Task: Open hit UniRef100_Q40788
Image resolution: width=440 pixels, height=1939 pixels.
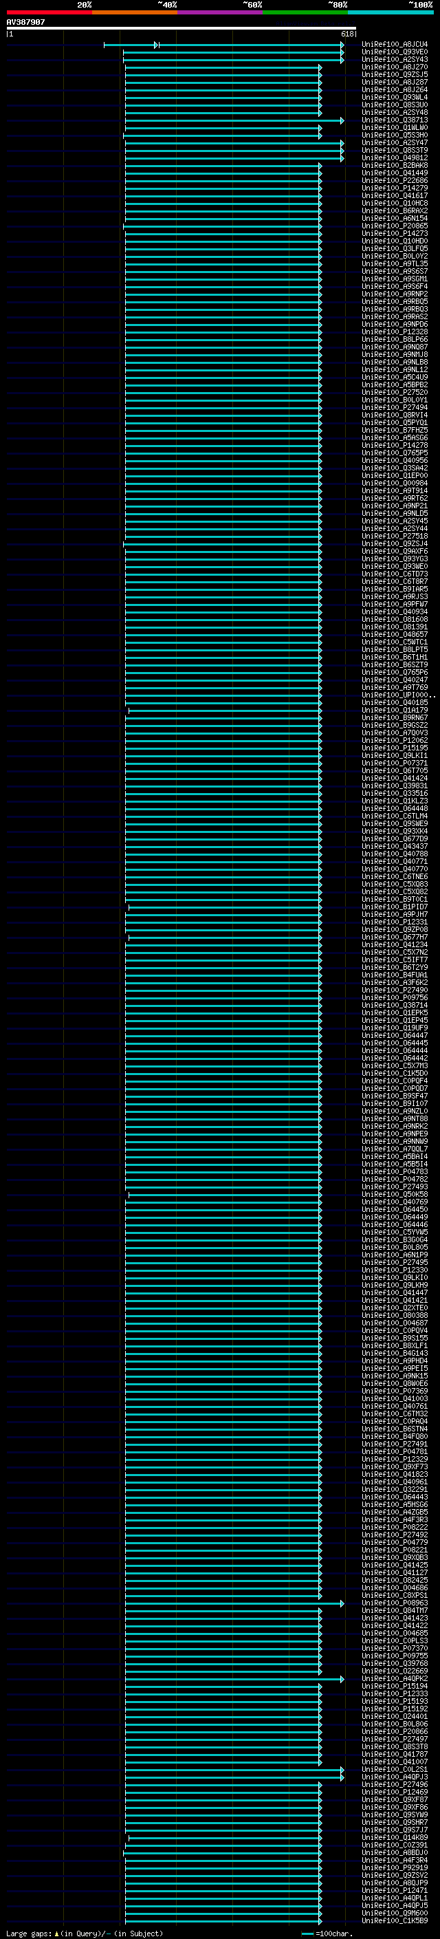Action: click(x=395, y=854)
